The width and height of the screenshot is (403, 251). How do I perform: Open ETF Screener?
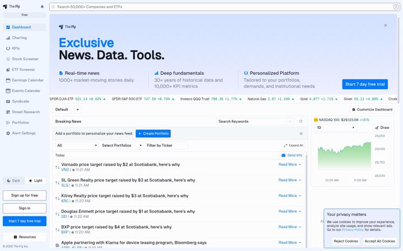tap(25, 69)
